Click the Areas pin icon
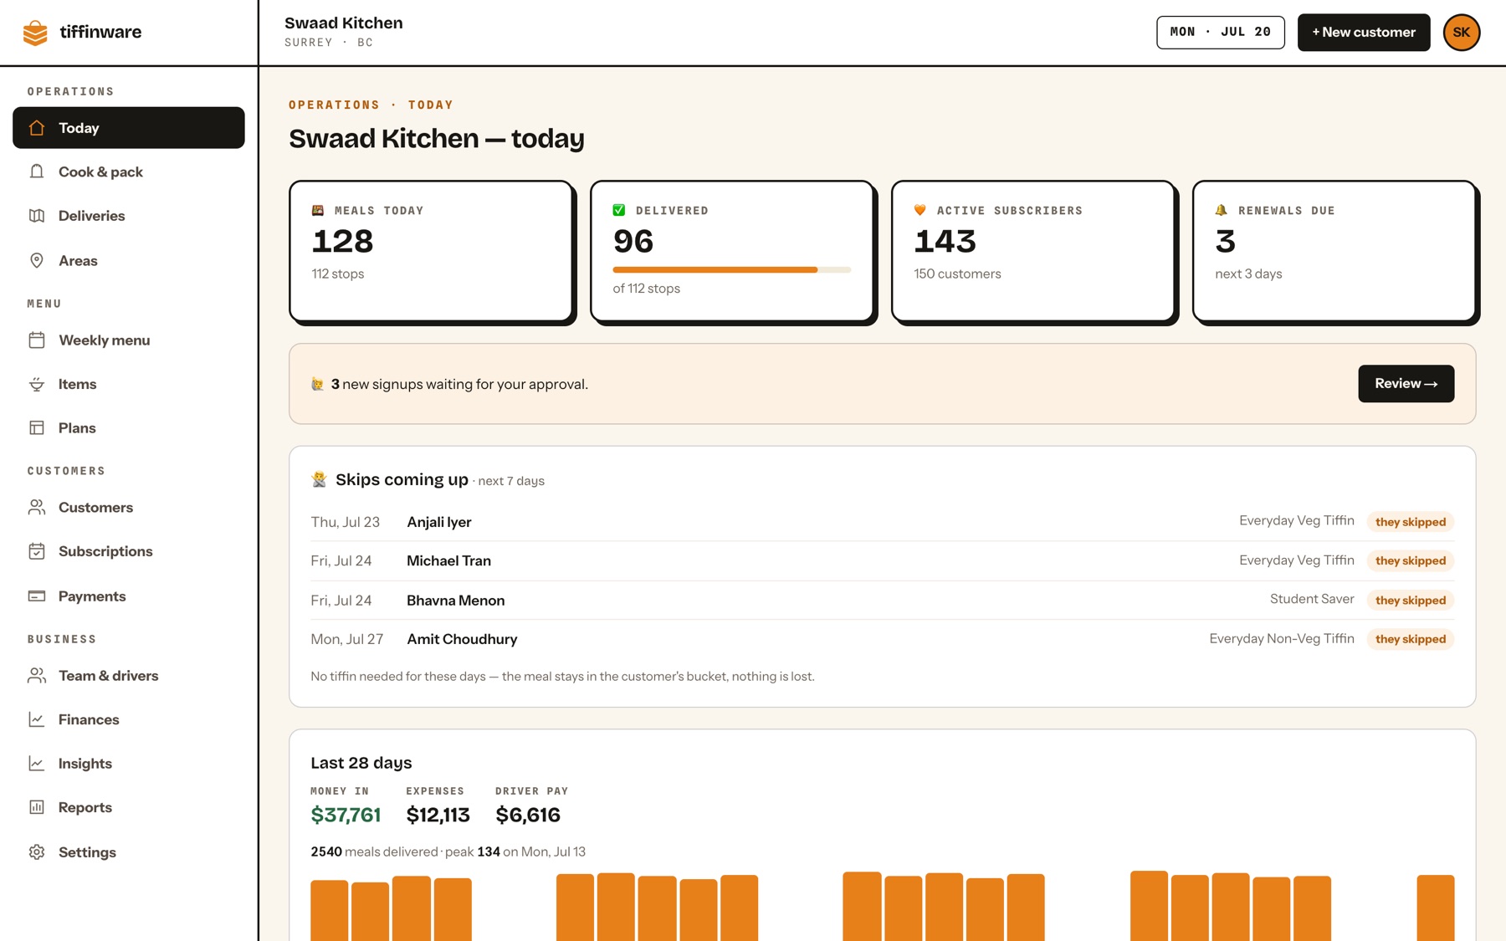Viewport: 1506px width, 941px height. click(x=37, y=261)
